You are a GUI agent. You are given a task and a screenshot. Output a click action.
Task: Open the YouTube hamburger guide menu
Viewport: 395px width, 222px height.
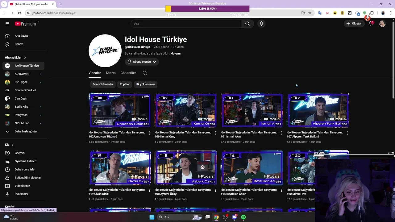(x=7, y=23)
